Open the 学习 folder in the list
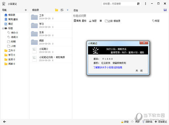This screenshot has width=169, height=125. (x=51, y=25)
